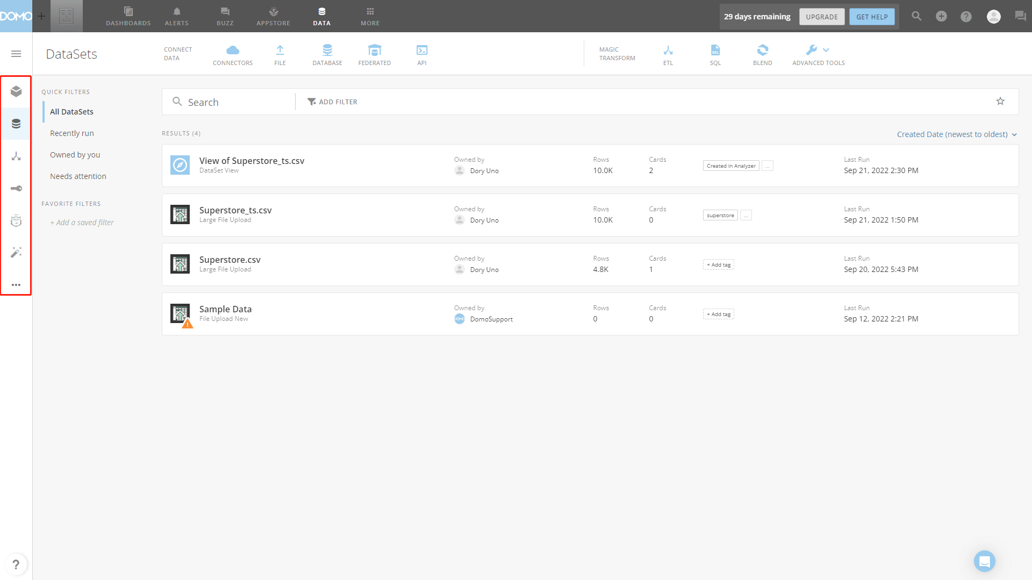The image size is (1032, 580).
Task: Add tag to Superstore.csv
Action: 719,264
